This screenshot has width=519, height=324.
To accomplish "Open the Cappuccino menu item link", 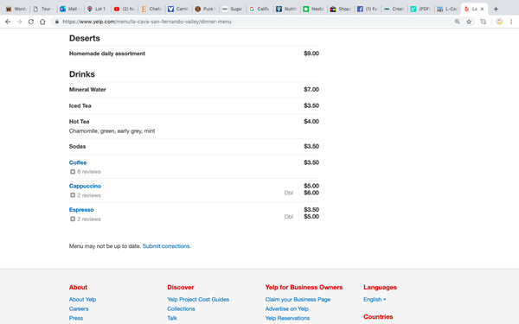I will 85,186.
